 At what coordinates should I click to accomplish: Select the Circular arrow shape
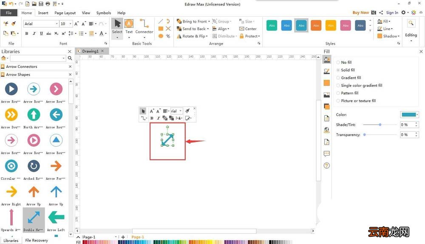pos(11,168)
